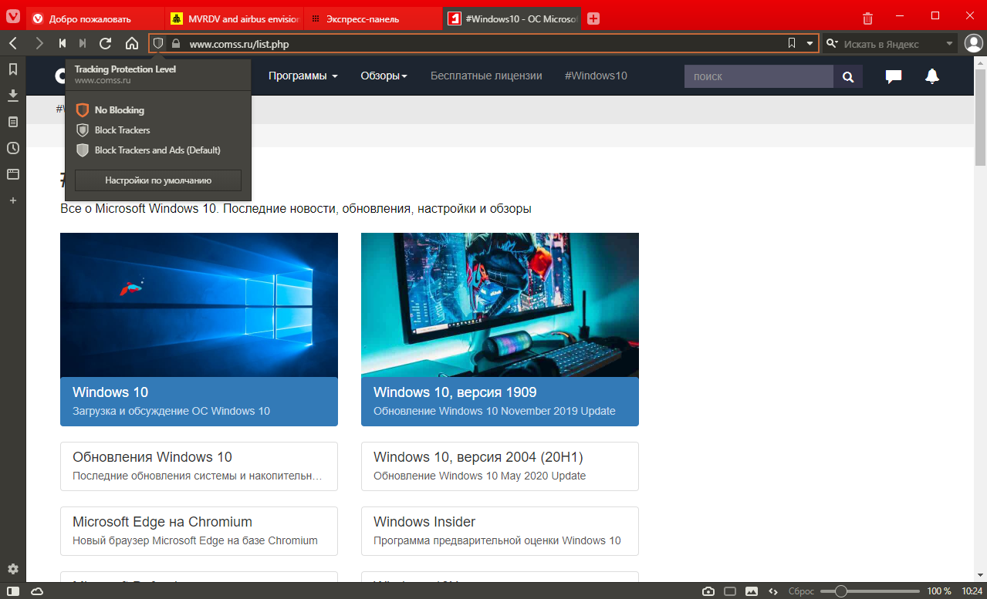Viewport: 987px width, 599px height.
Task: Open the Windows Insider card
Action: (500, 531)
